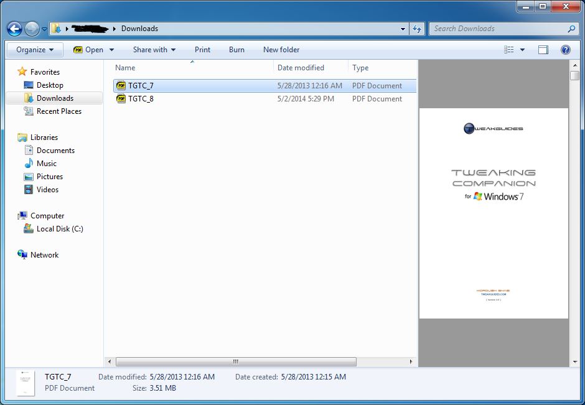Click date 5/2/2014 5:29 PM of TGTC_8

coord(306,98)
